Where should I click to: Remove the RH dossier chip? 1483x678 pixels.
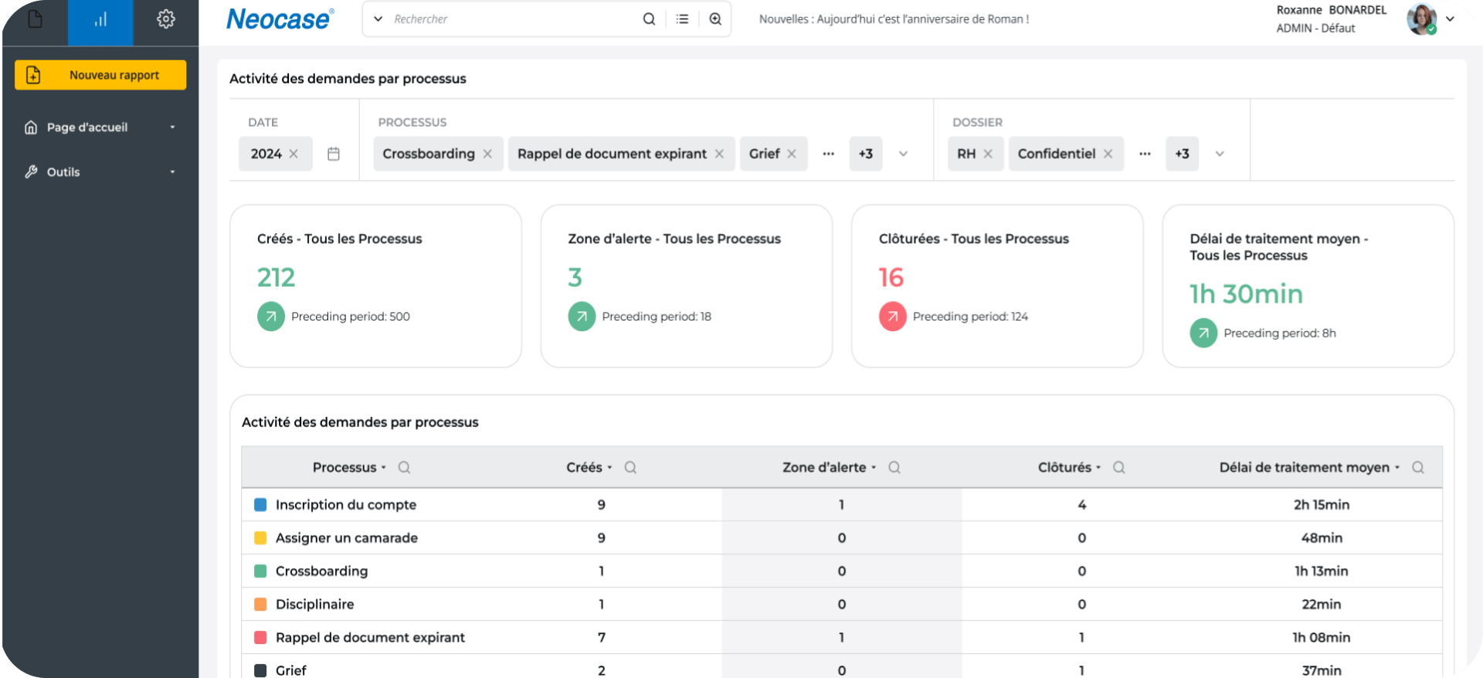pos(988,154)
